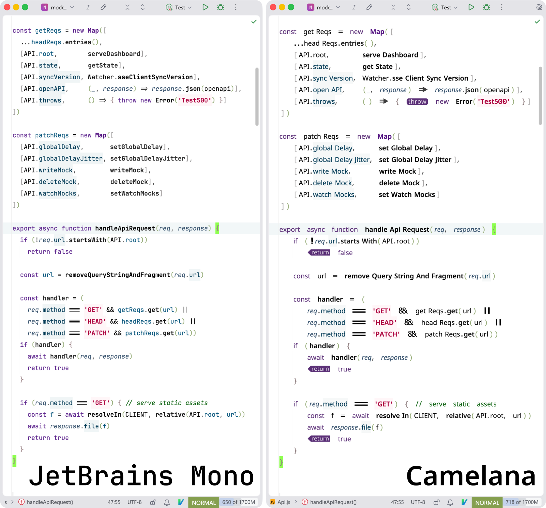Click the left editor's vertical scrollbar
Screen dimensions: 546x508
[257, 96]
